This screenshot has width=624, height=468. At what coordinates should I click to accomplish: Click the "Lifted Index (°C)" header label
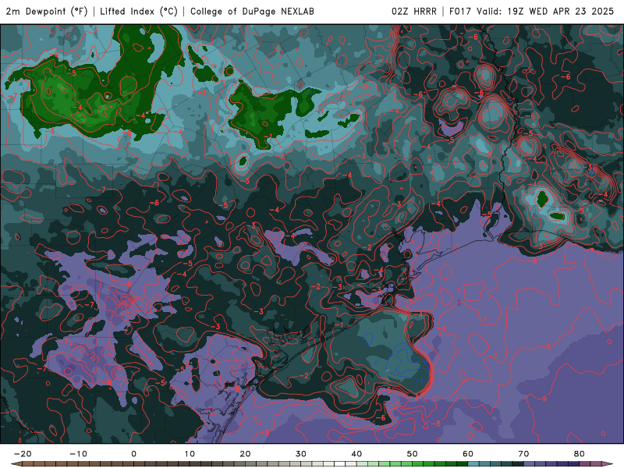pyautogui.click(x=139, y=12)
